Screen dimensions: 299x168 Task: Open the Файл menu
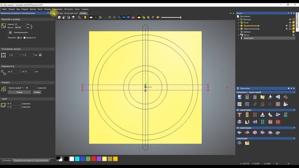coord(4,9)
